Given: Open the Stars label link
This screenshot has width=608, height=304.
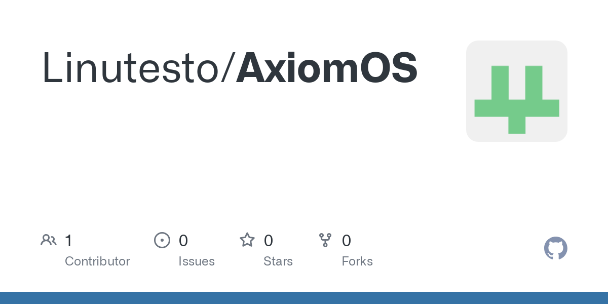Looking at the screenshot, I should click(278, 261).
